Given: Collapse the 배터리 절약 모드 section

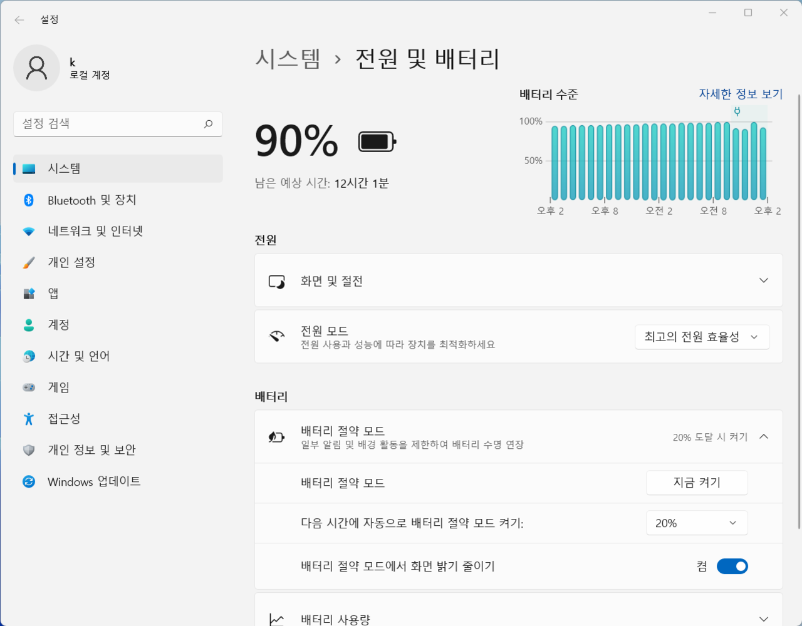Looking at the screenshot, I should point(763,437).
